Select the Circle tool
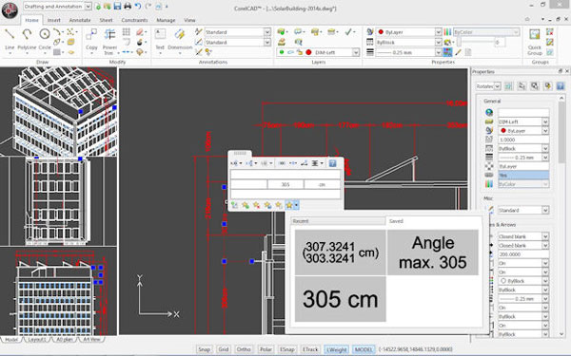 pyautogui.click(x=45, y=39)
